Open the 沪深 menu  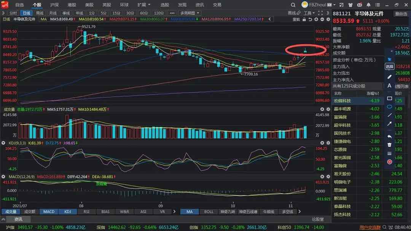tap(54, 5)
